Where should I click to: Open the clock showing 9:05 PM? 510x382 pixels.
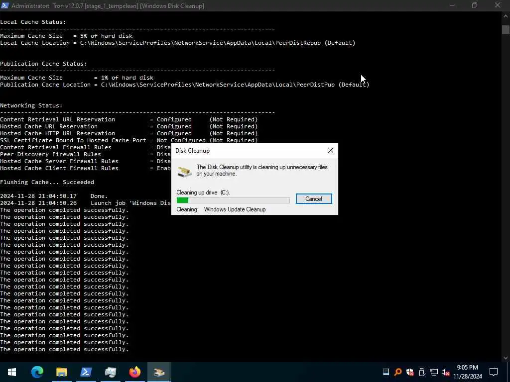[x=468, y=372]
